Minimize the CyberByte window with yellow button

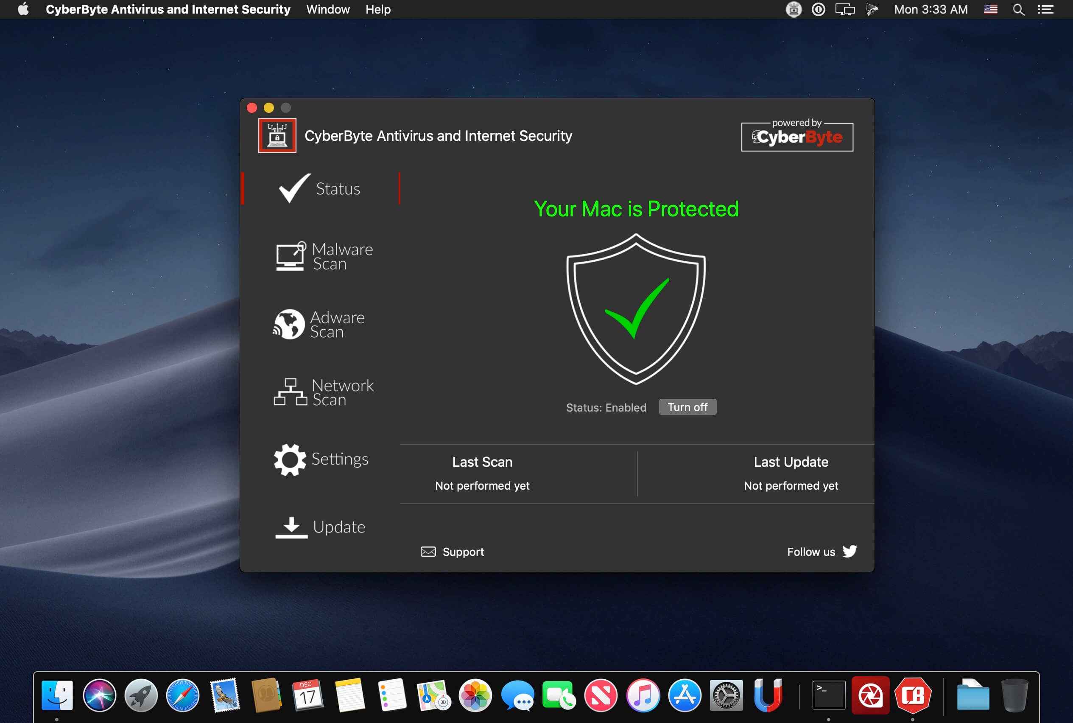269,108
